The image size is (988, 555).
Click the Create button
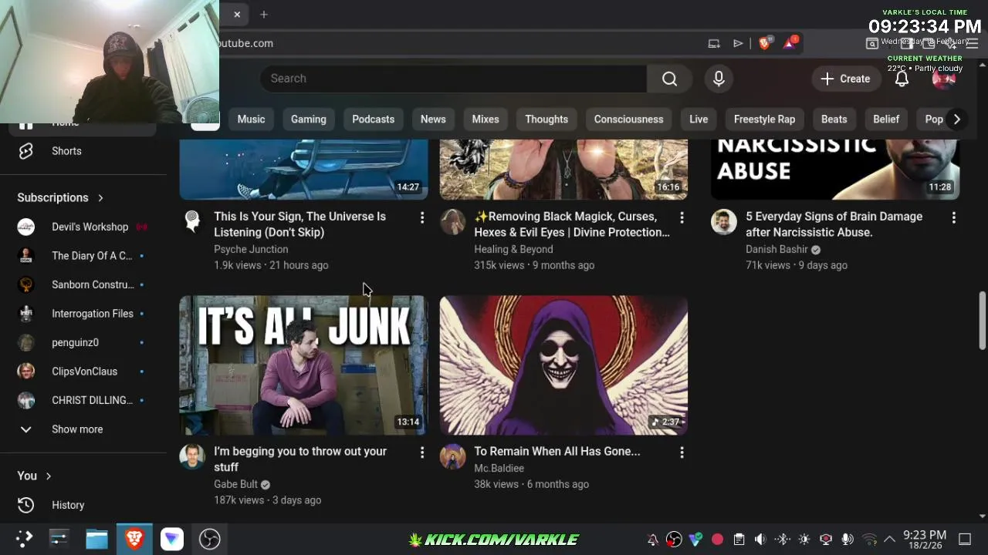coord(846,79)
